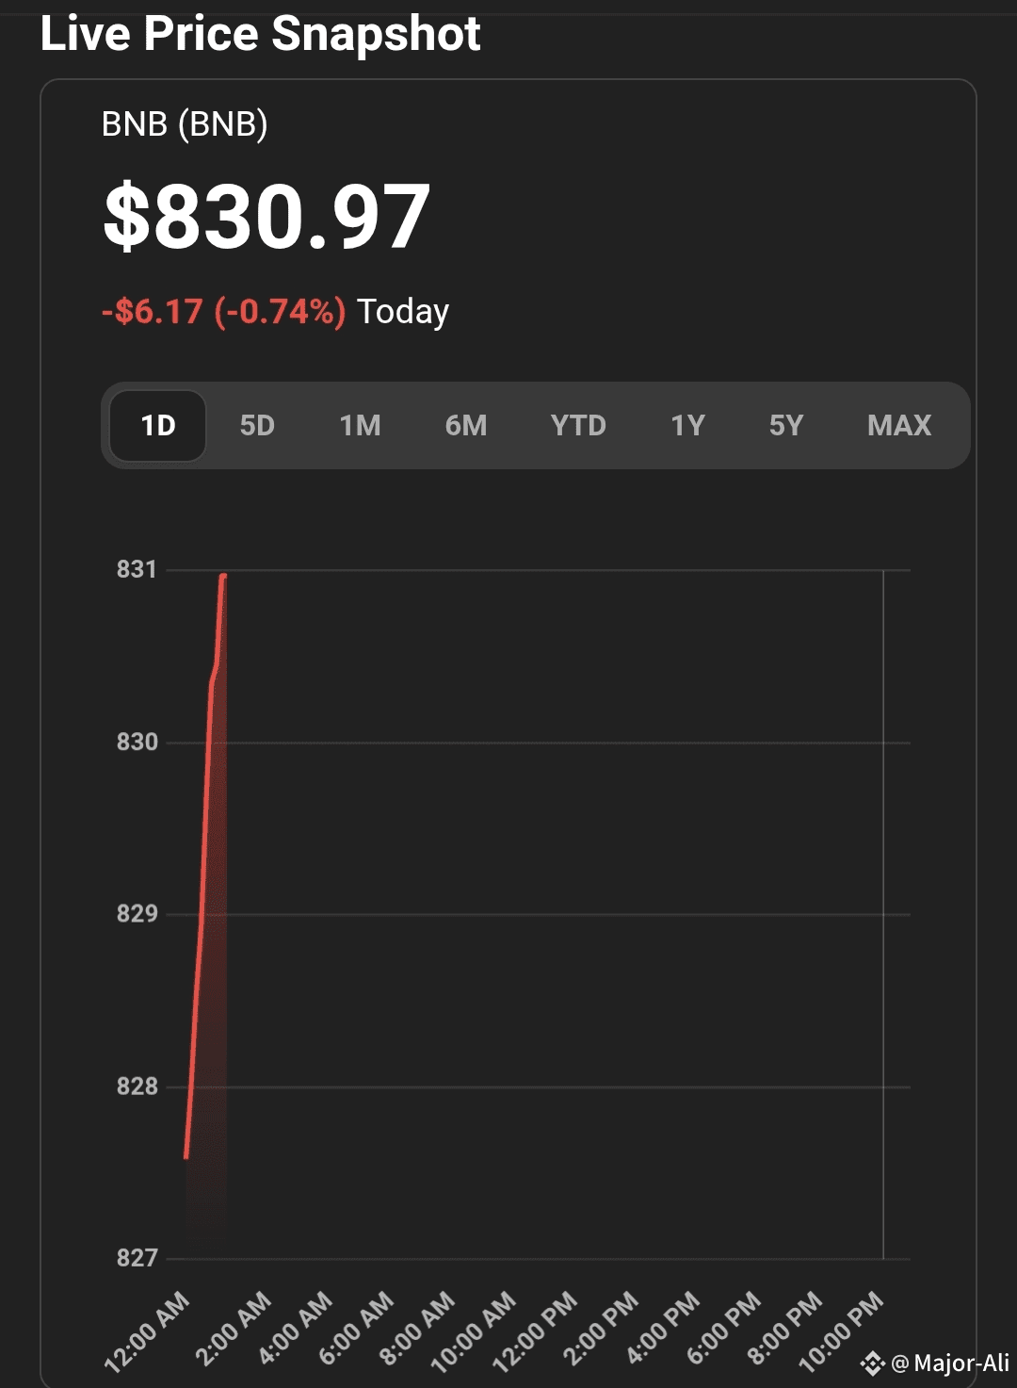
Task: Switch chart to MAX range
Action: click(x=899, y=426)
